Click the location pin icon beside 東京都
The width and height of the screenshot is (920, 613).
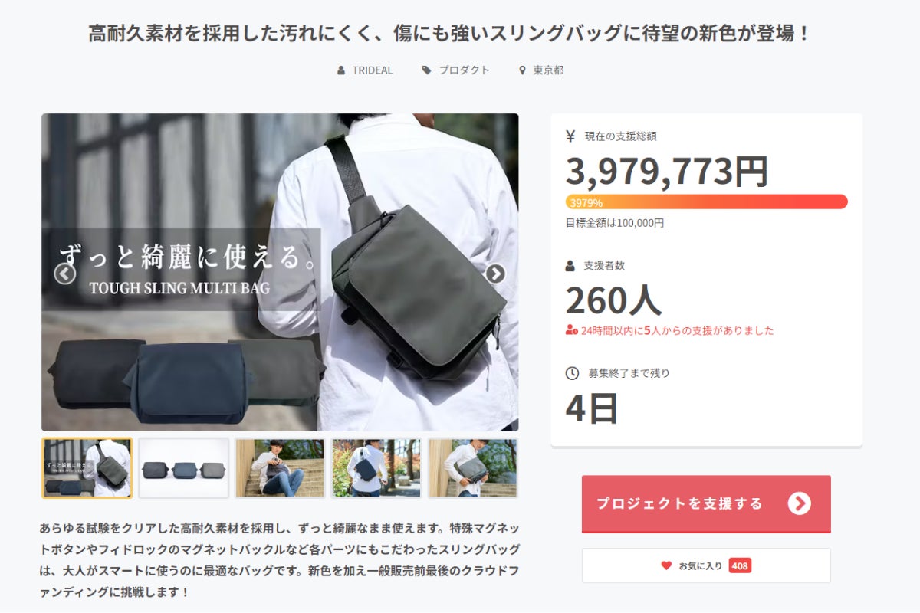[523, 70]
